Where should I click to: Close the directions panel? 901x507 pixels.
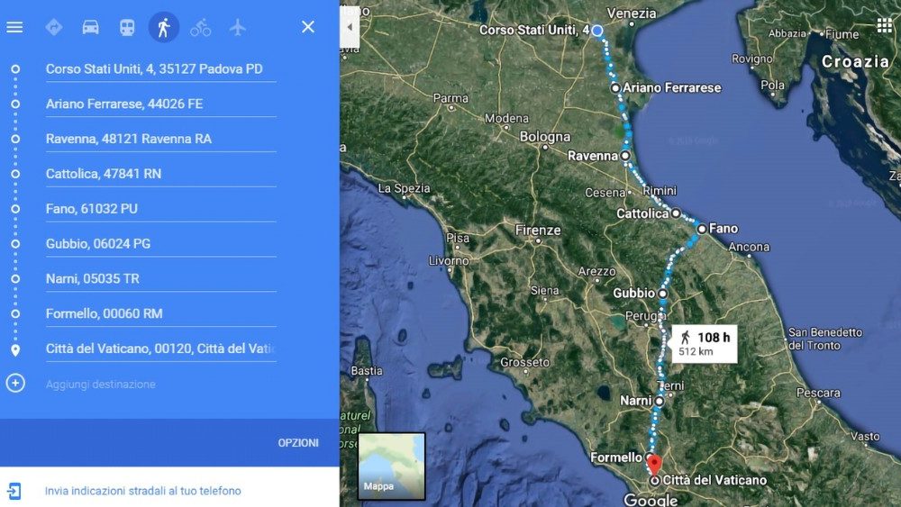pos(308,27)
